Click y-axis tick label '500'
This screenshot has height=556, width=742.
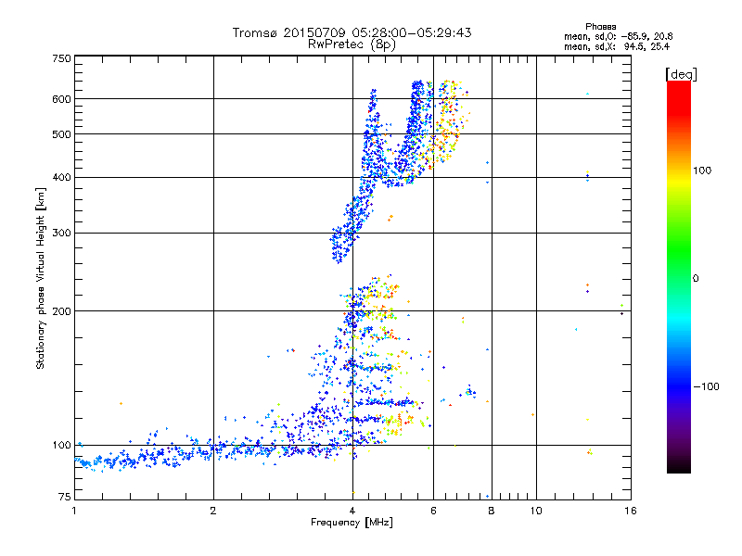(62, 134)
